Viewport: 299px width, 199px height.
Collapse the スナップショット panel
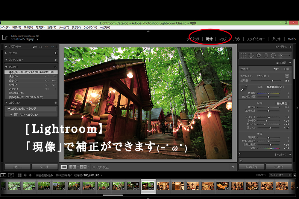(x=6, y=59)
